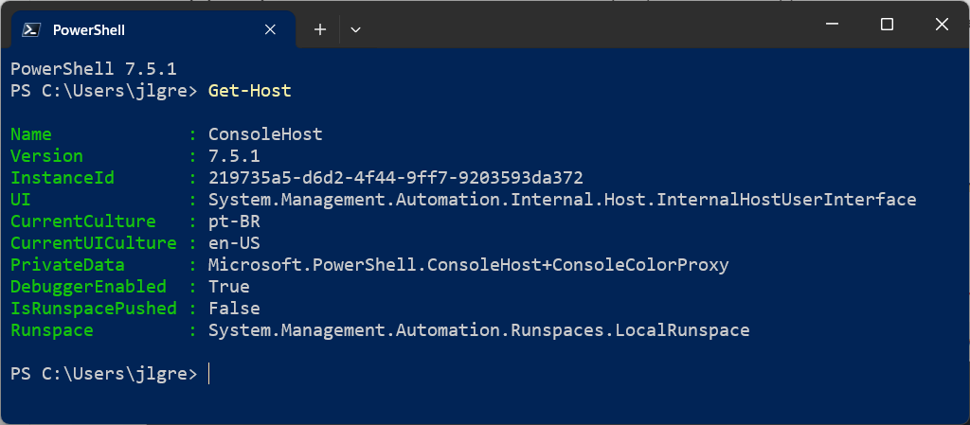Close the PowerShell tab
Screen dimensions: 970x425
click(x=270, y=29)
